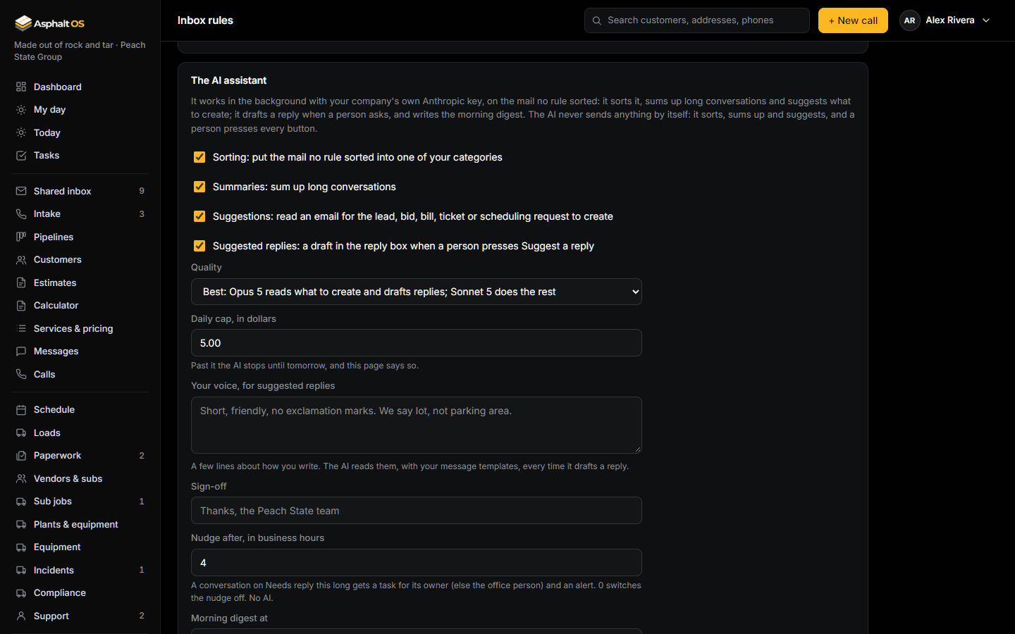Focus the Daily cap dollars field
The height and width of the screenshot is (634, 1015).
(417, 343)
